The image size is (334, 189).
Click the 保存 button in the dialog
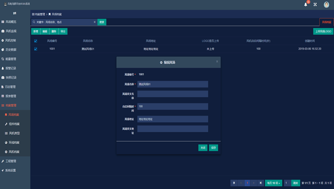pyautogui.click(x=214, y=148)
